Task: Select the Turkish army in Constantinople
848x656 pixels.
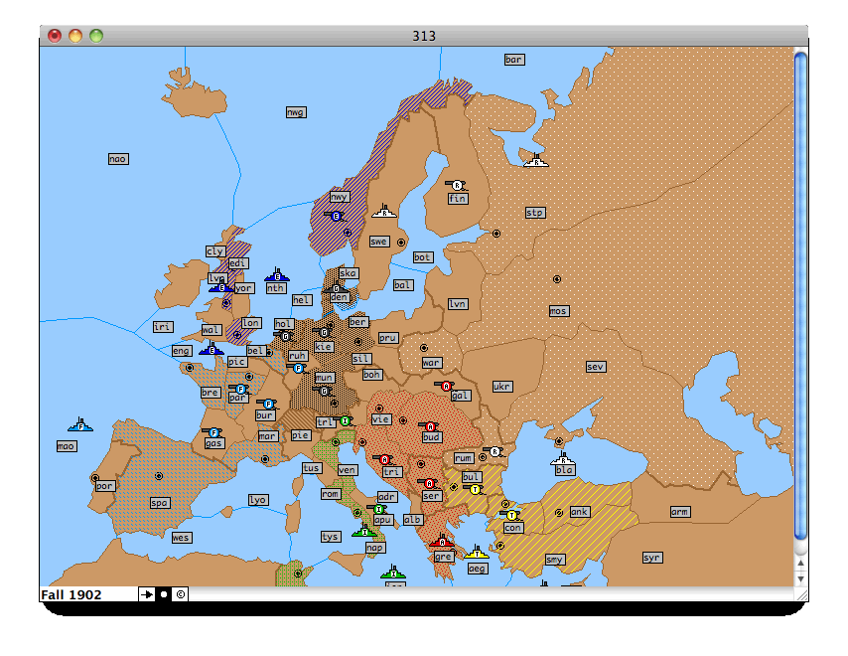Action: (511, 515)
